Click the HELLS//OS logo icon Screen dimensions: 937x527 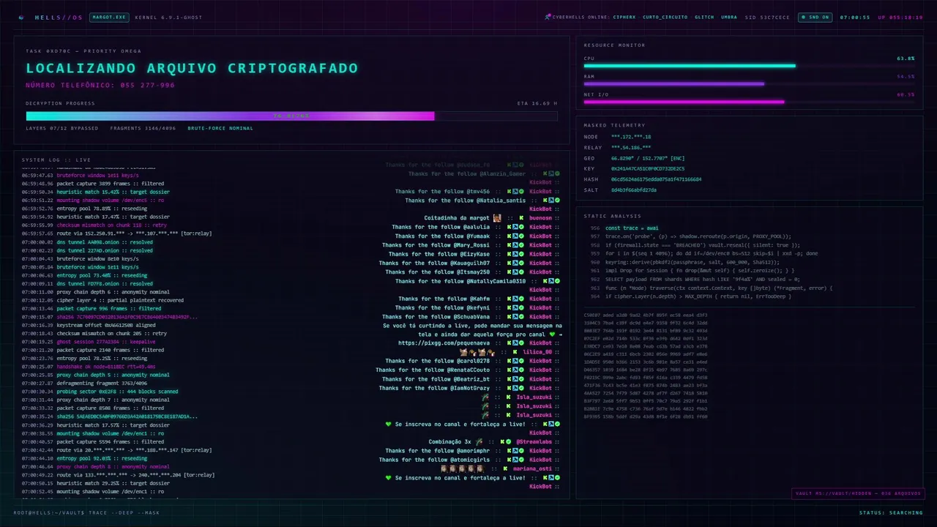(x=21, y=17)
